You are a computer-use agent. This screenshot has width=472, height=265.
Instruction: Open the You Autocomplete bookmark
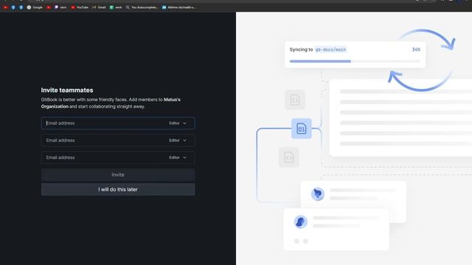(142, 7)
